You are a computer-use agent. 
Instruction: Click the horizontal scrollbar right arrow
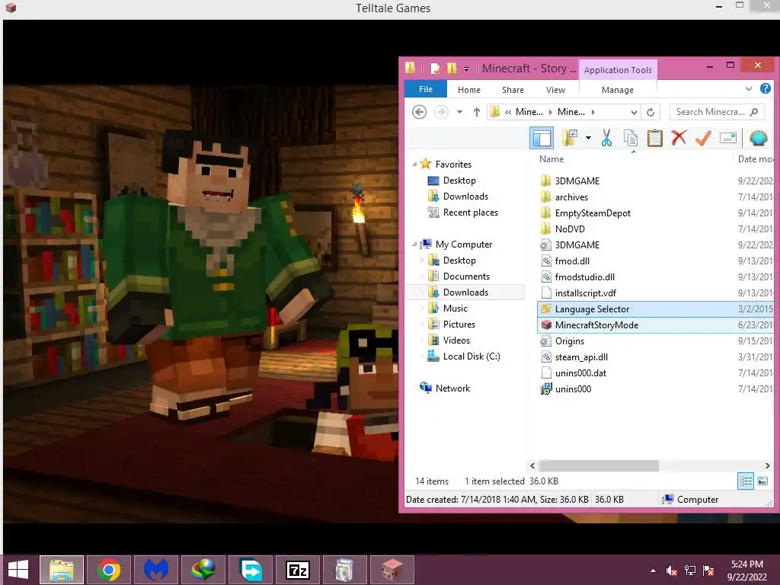pos(767,465)
